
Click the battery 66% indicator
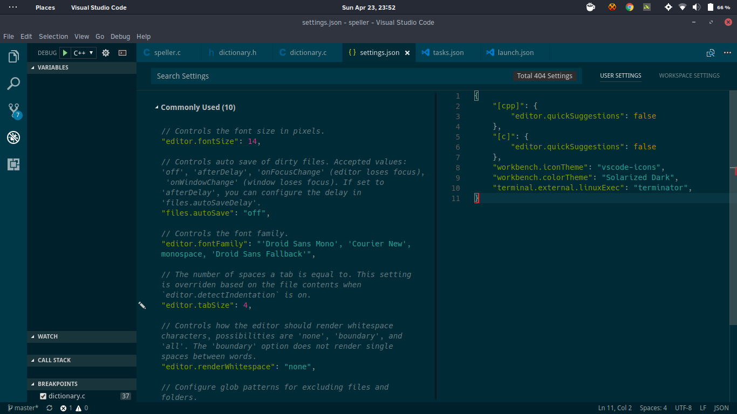719,7
